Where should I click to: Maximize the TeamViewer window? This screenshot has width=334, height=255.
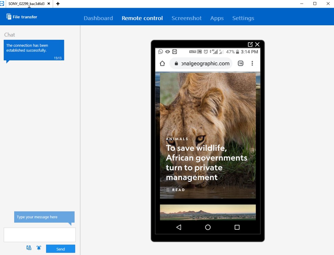pyautogui.click(x=315, y=4)
